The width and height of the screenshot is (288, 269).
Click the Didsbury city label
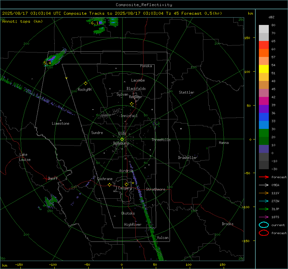pos(121,143)
